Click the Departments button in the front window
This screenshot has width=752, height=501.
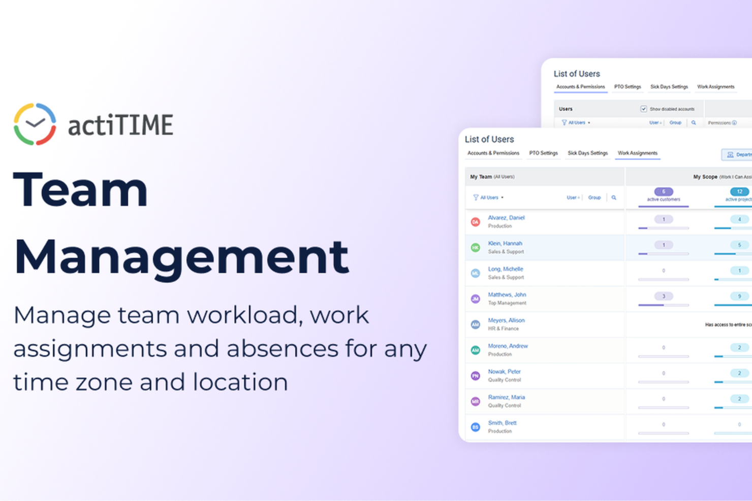pos(737,155)
